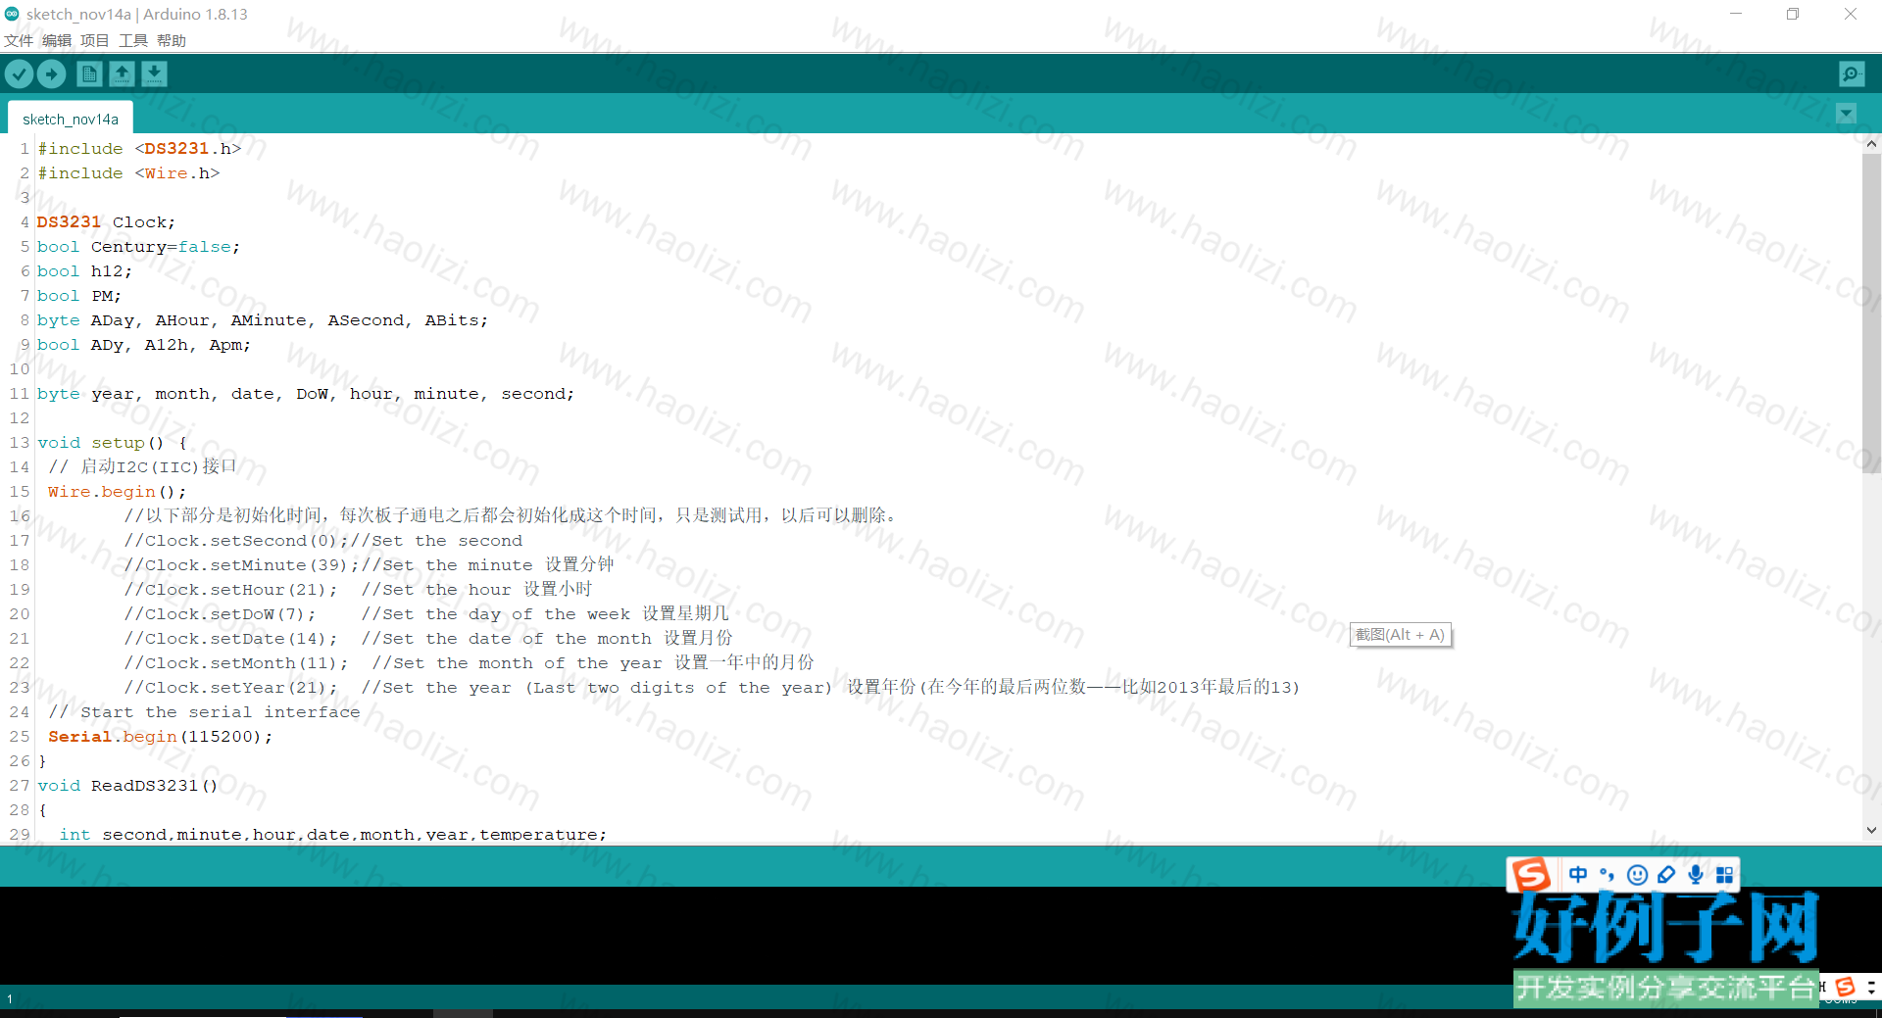Screen dimensions: 1882x1018
Task: Click the 截图(Alt + A) tooltip button
Action: [1400, 635]
